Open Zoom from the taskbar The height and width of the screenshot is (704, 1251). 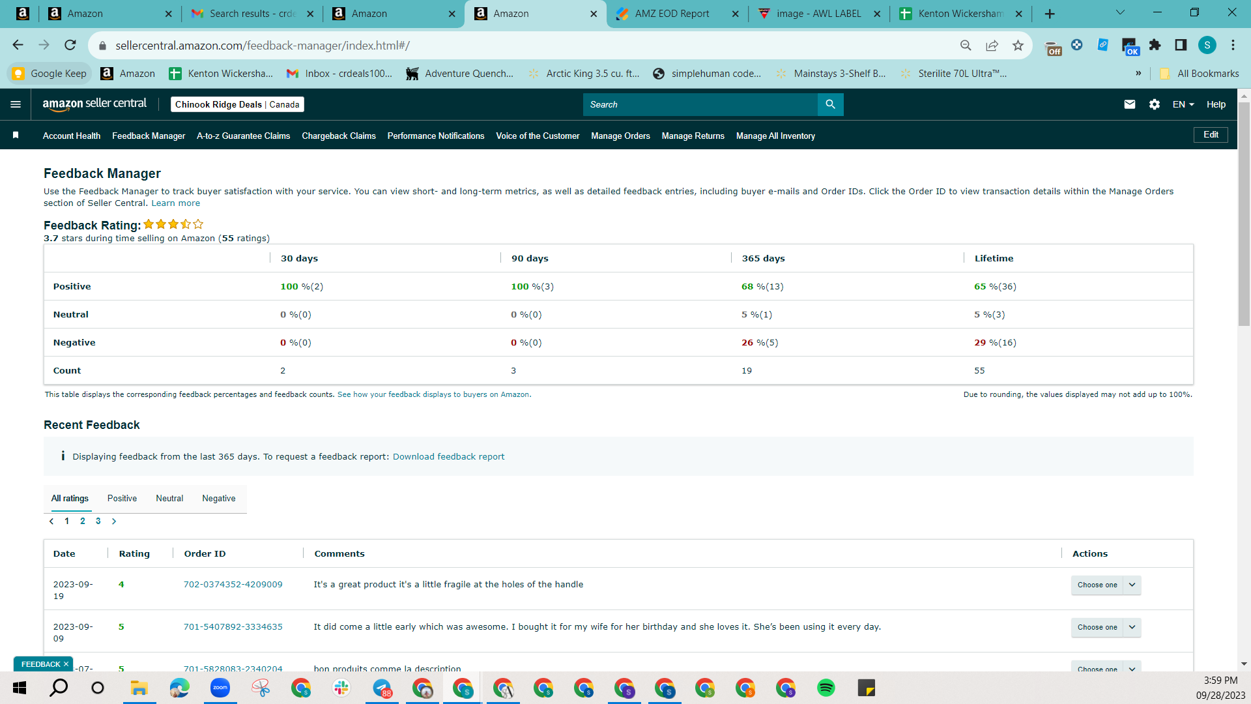pos(220,688)
